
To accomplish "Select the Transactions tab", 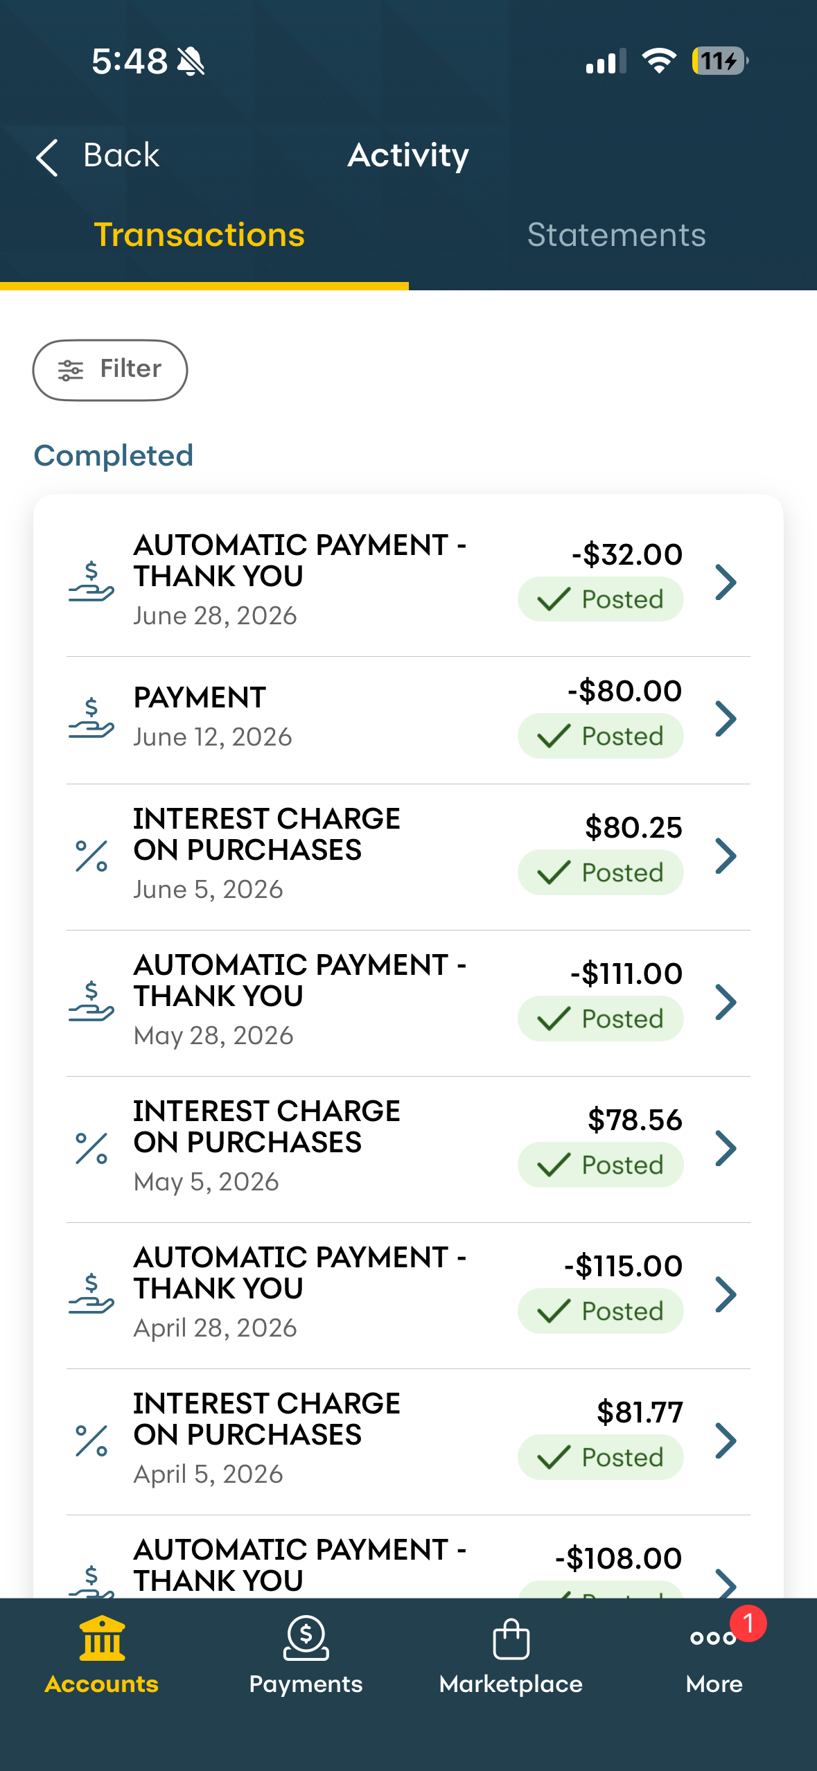I will [x=200, y=236].
